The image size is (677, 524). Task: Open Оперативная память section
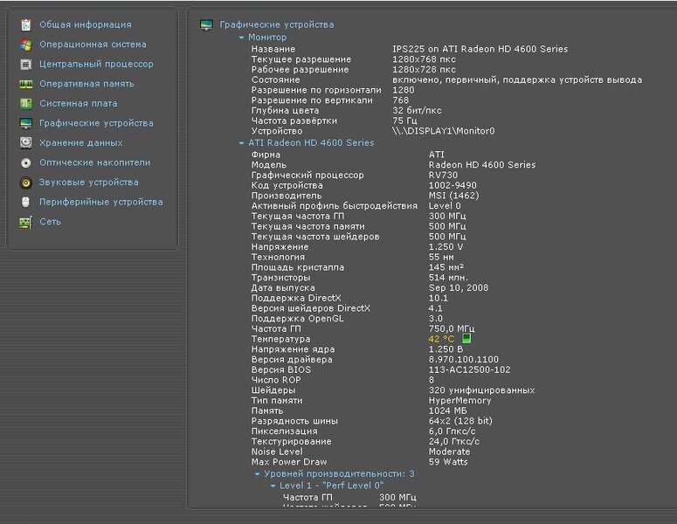click(x=86, y=84)
